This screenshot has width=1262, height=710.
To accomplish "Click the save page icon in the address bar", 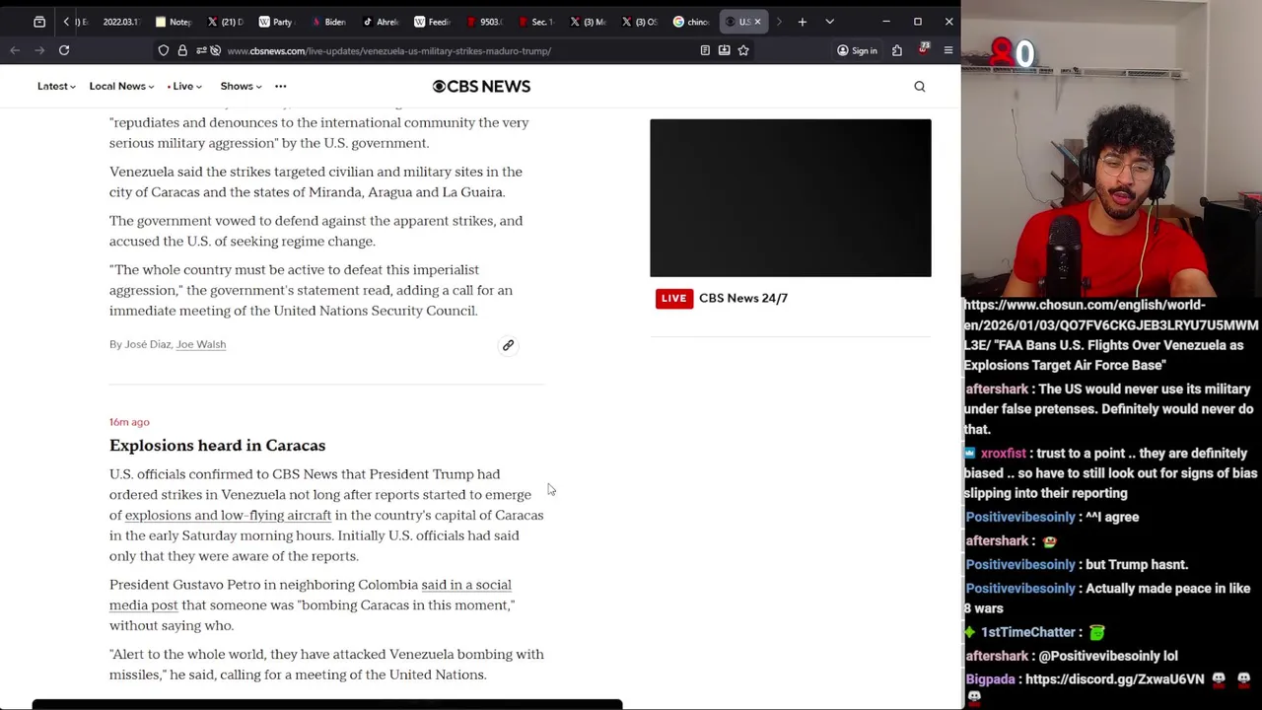I will (x=724, y=50).
